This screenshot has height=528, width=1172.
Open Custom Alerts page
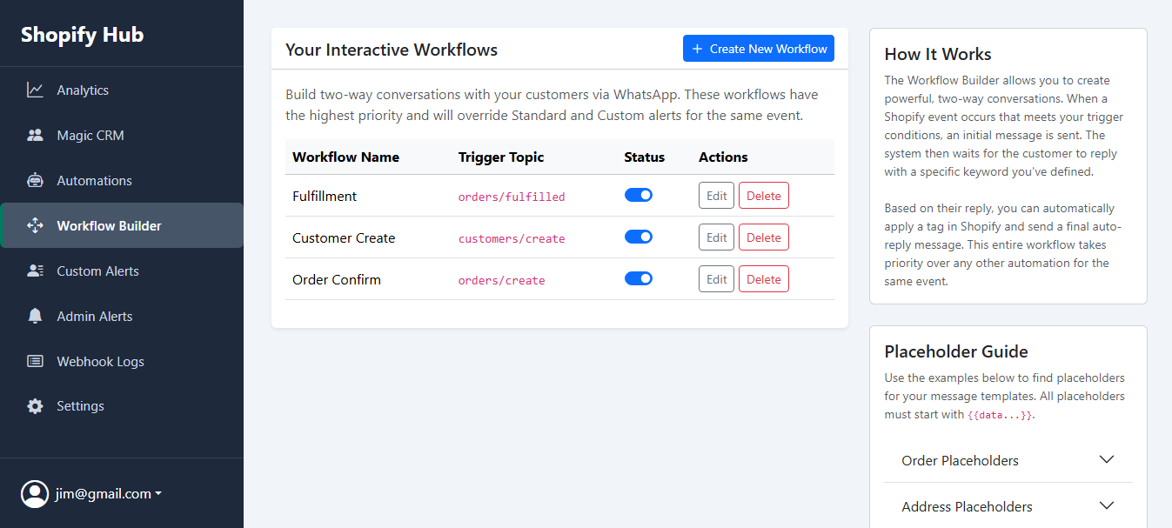pos(122,271)
